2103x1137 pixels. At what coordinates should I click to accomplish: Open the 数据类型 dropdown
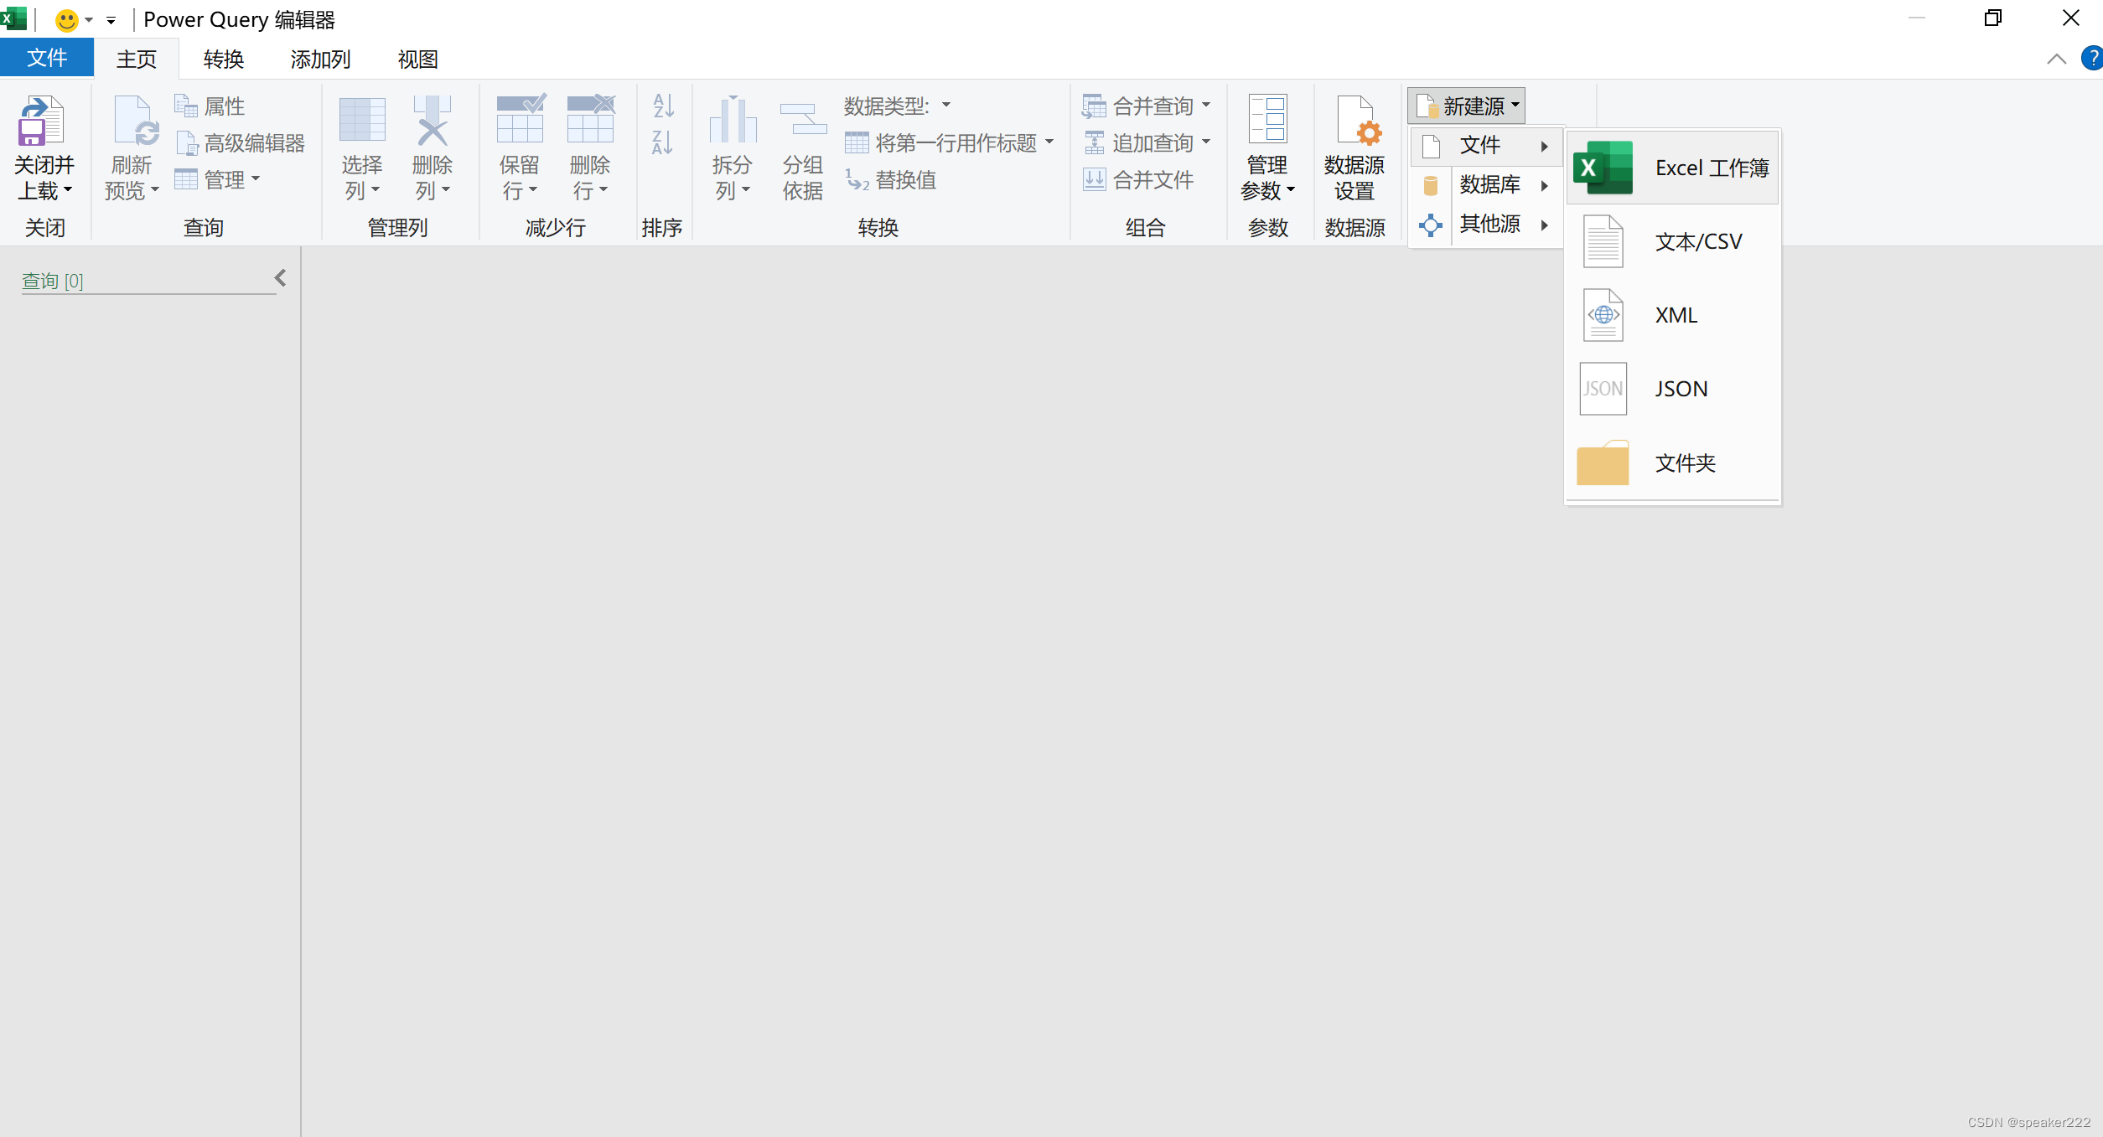point(897,106)
